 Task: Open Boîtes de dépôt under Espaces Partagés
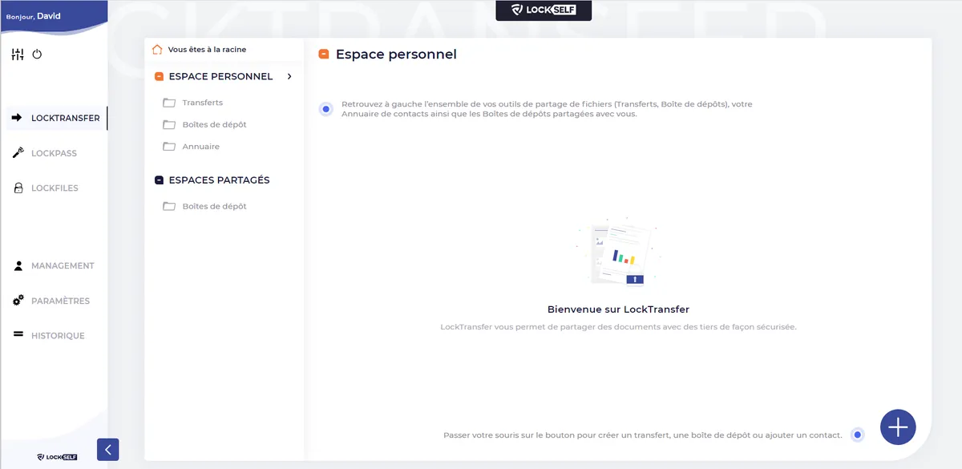click(214, 206)
